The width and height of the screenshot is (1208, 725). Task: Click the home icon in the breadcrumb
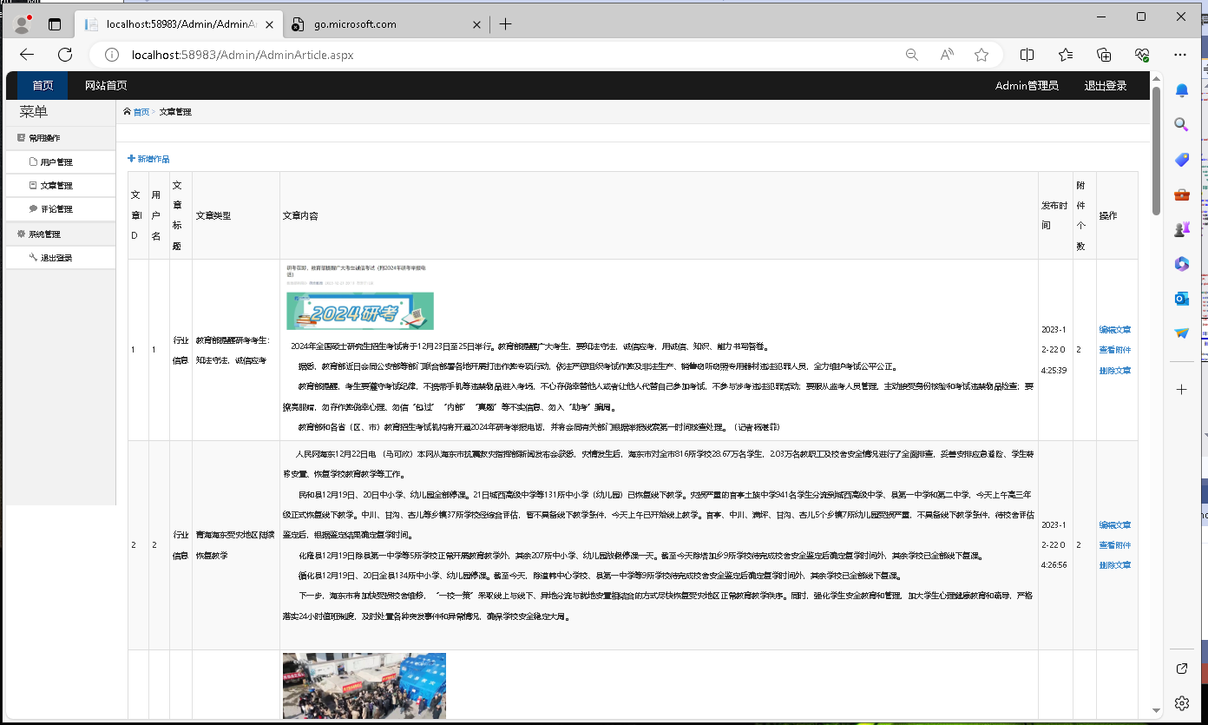(x=128, y=111)
